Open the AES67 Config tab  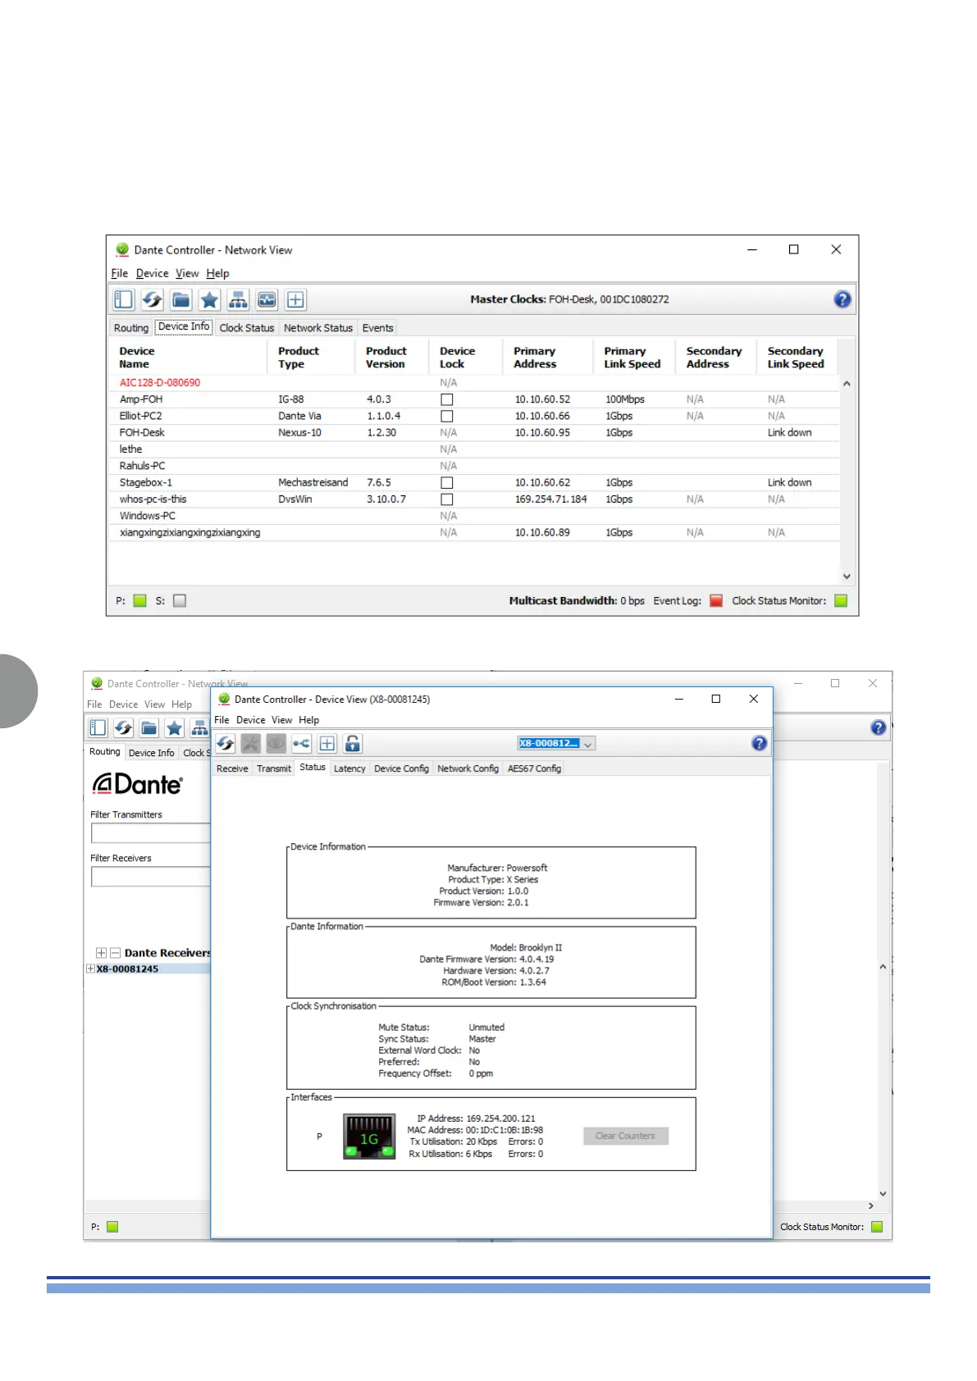(x=534, y=769)
